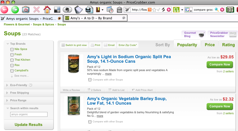The image size is (238, 131).
Task: Close the Amys organic Soups tab
Action: pyautogui.click(x=59, y=19)
